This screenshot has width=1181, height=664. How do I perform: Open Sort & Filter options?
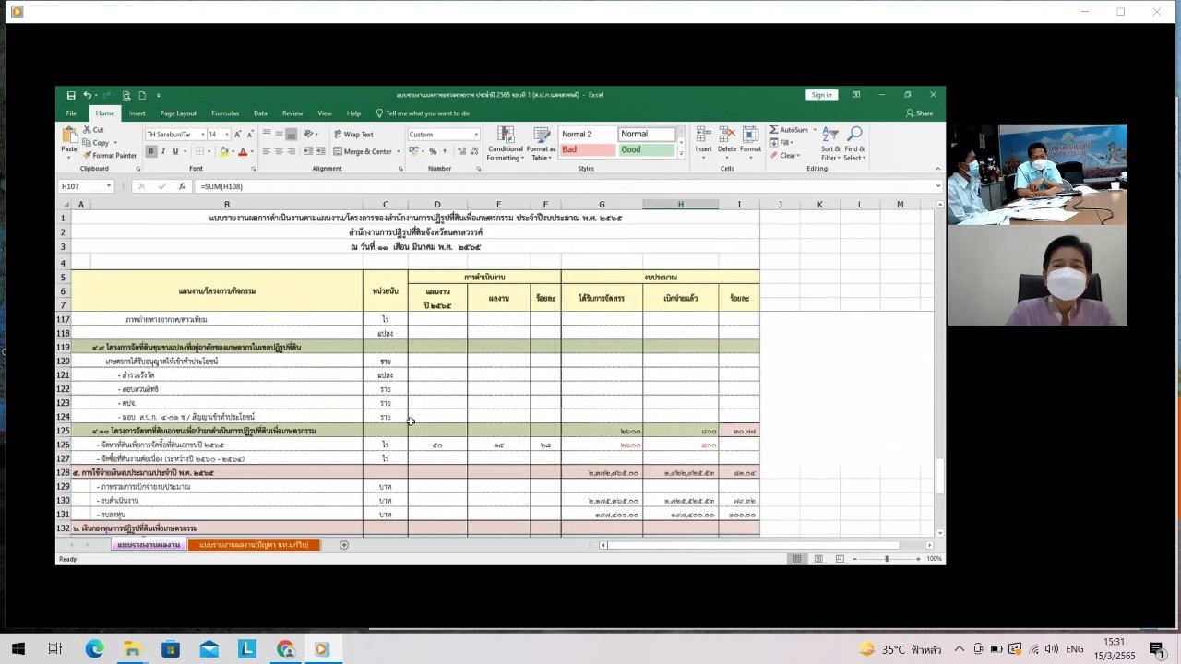830,143
